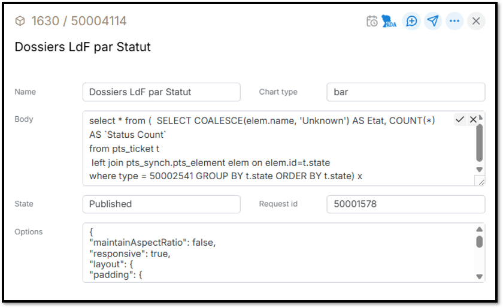Screen dimensions: 503x308
Task: Click the Name field 'Dossiers LdF par Statut'
Action: [161, 92]
